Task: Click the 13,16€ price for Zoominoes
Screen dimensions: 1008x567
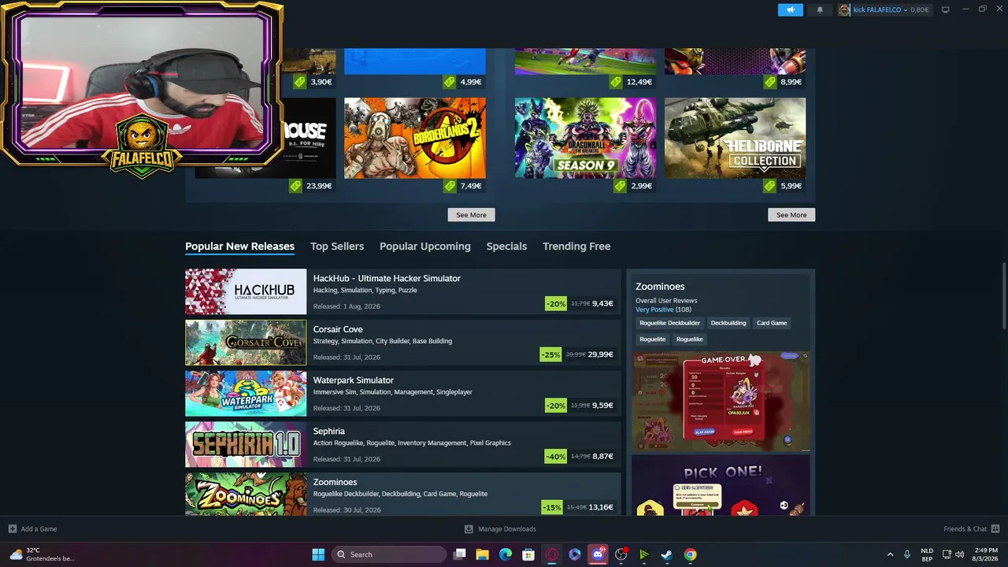Action: (x=601, y=507)
